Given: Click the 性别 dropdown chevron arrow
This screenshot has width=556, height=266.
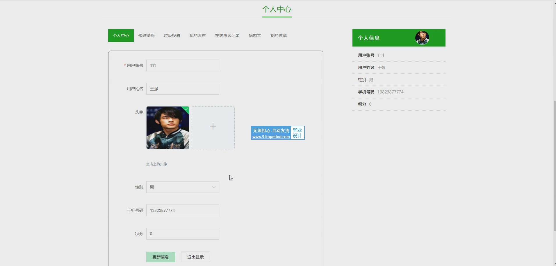Looking at the screenshot, I should (214, 187).
